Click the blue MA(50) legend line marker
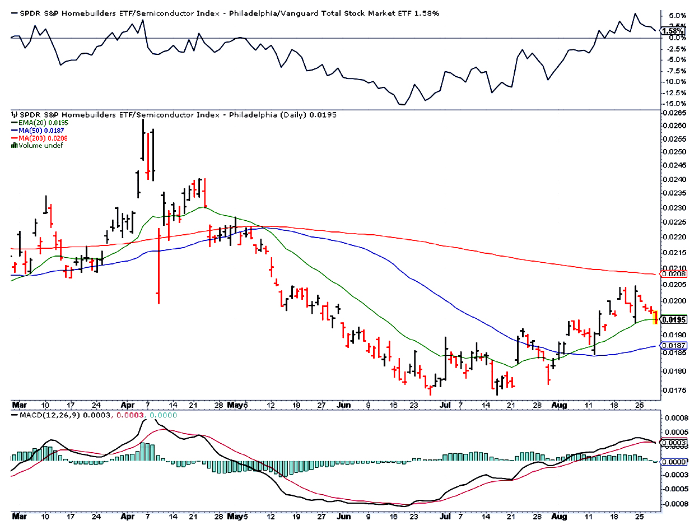The width and height of the screenshot is (699, 525). [13, 130]
